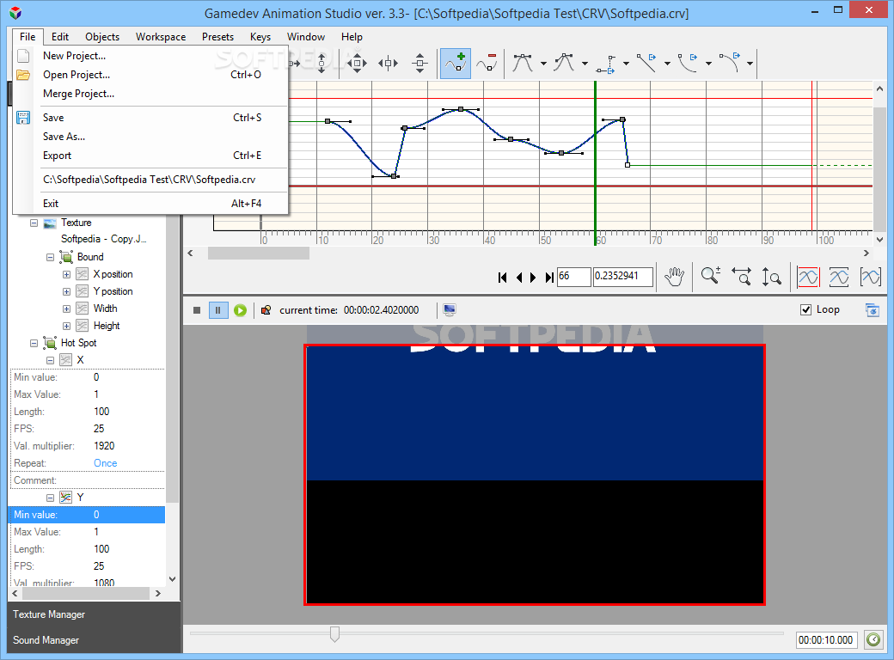894x660 pixels.
Task: Expand the X position tree node
Action: tap(67, 275)
